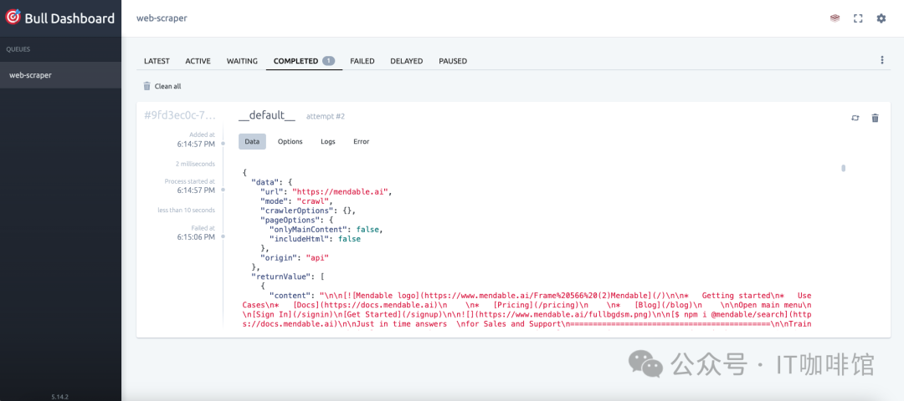Open the job Options tab
904x401 pixels.
(290, 141)
